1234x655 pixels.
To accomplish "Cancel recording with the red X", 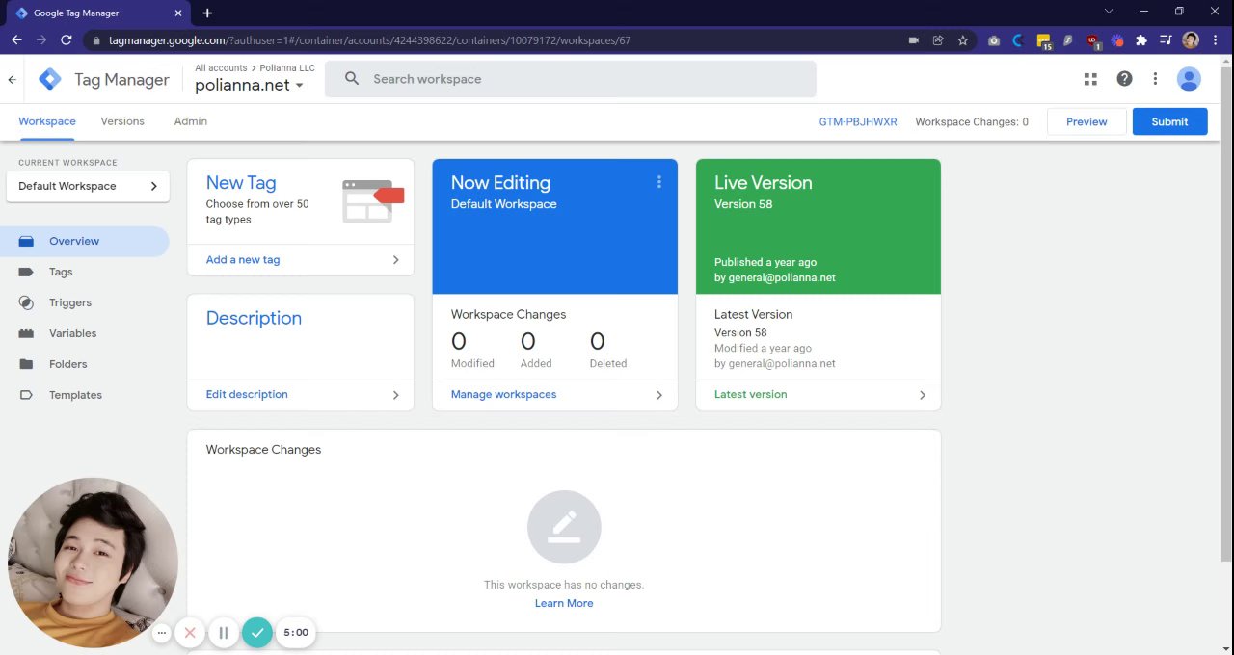I will pos(190,633).
